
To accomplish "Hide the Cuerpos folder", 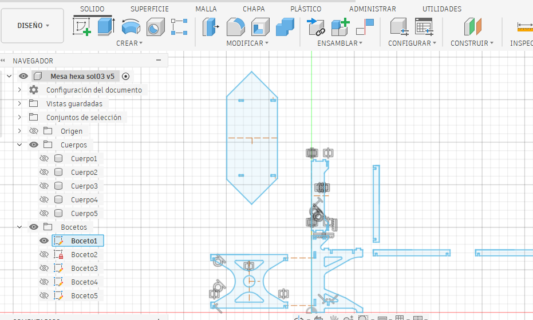I will tap(34, 145).
